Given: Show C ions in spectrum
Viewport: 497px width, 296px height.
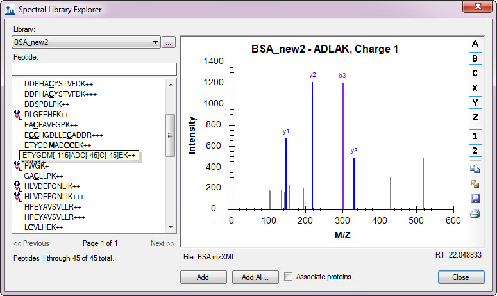Looking at the screenshot, I should tap(475, 73).
